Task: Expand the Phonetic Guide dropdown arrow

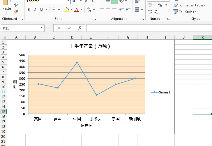Action: 94,10
